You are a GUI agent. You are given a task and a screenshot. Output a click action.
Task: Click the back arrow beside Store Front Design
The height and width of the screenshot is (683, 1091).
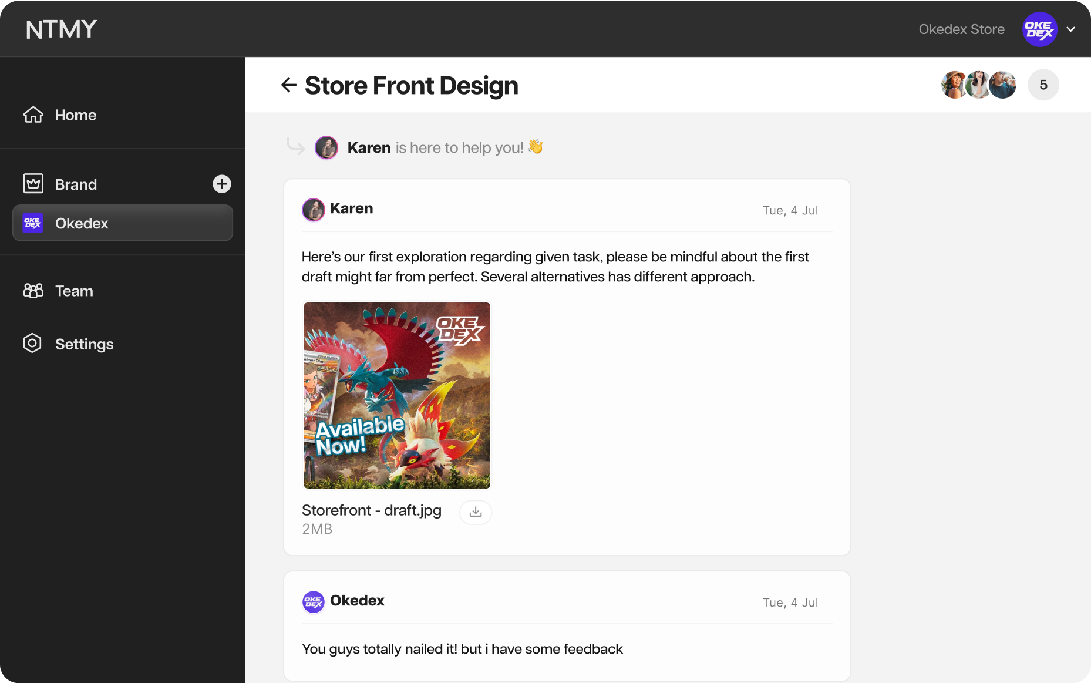288,85
